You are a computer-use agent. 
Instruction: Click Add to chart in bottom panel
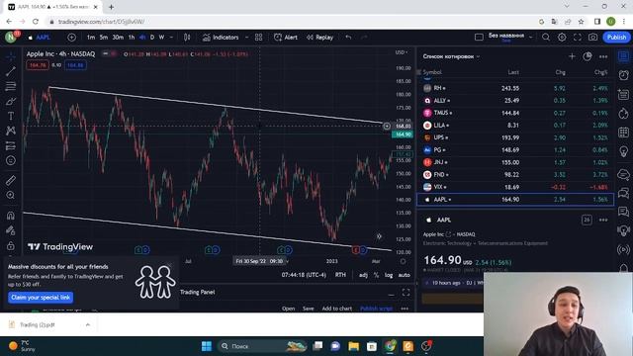pyautogui.click(x=336, y=309)
